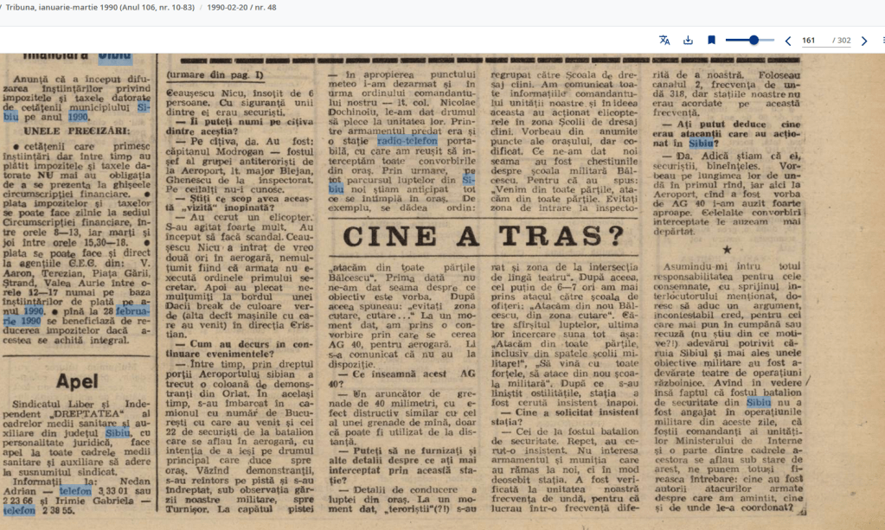The width and height of the screenshot is (885, 530).
Task: Click the translate text icon
Action: point(664,41)
